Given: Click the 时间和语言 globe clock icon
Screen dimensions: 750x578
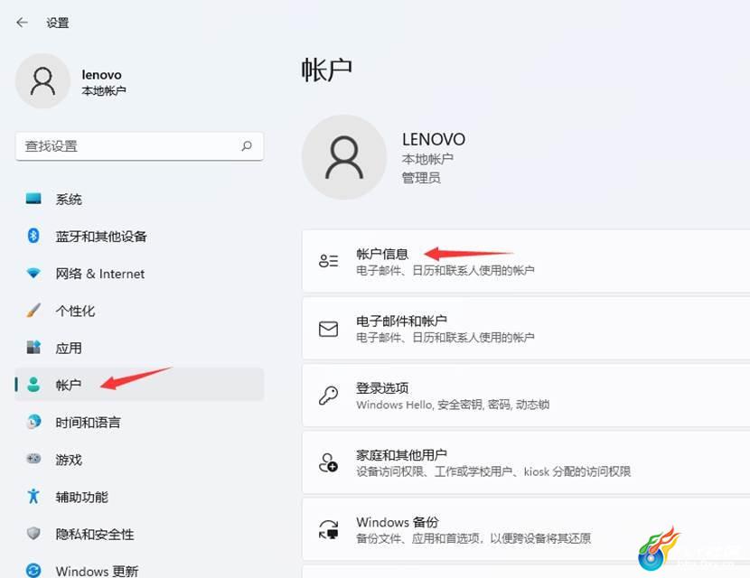Looking at the screenshot, I should pos(33,422).
